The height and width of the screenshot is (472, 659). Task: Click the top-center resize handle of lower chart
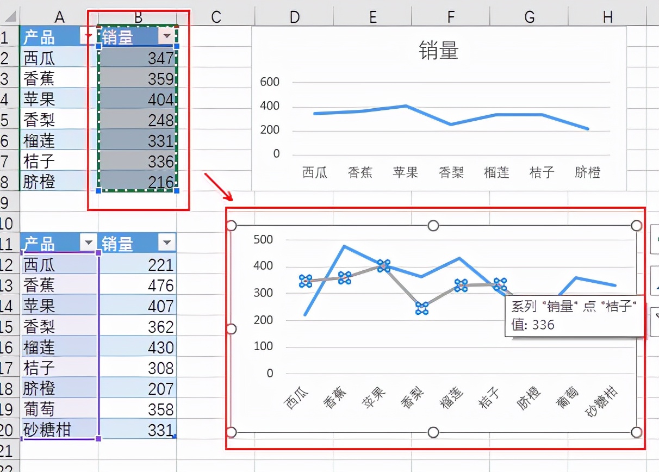[433, 225]
